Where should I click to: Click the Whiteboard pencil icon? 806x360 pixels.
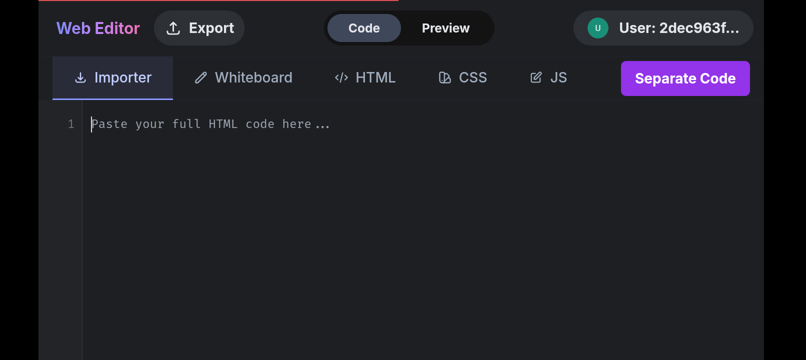(x=201, y=77)
